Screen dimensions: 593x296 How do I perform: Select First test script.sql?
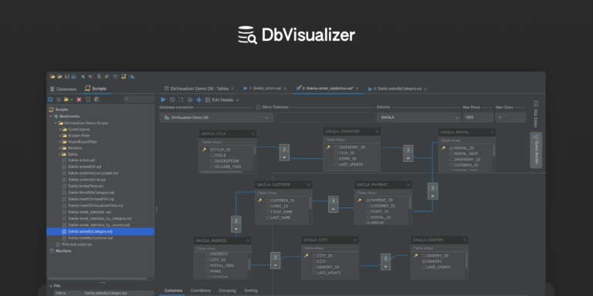(x=76, y=244)
